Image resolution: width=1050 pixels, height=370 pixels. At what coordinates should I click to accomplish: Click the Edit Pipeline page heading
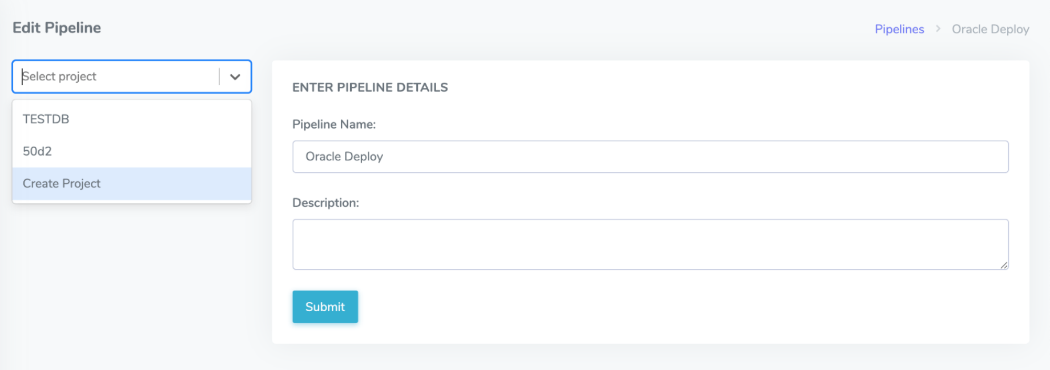(x=57, y=28)
